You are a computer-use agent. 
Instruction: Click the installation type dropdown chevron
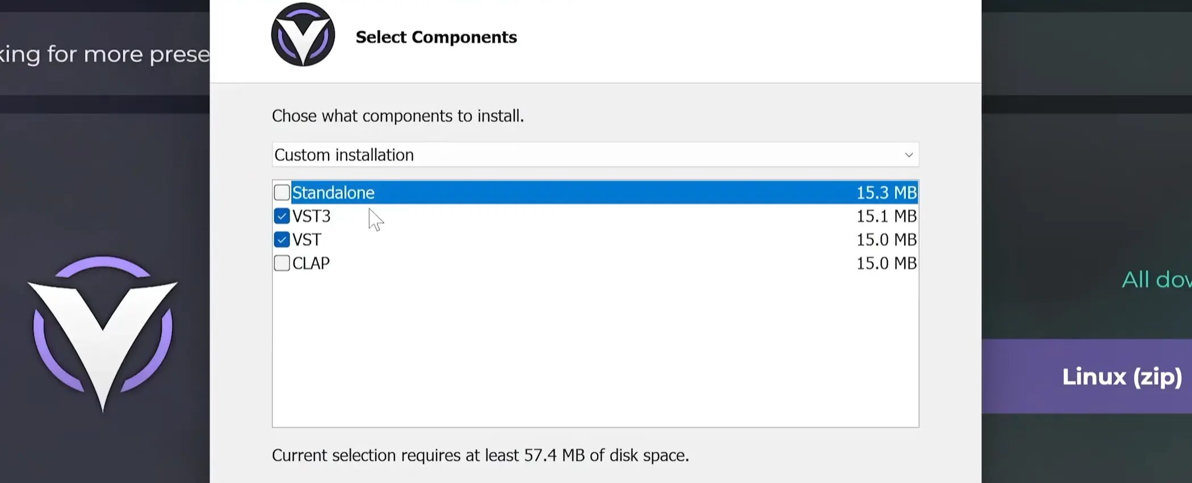(x=908, y=155)
